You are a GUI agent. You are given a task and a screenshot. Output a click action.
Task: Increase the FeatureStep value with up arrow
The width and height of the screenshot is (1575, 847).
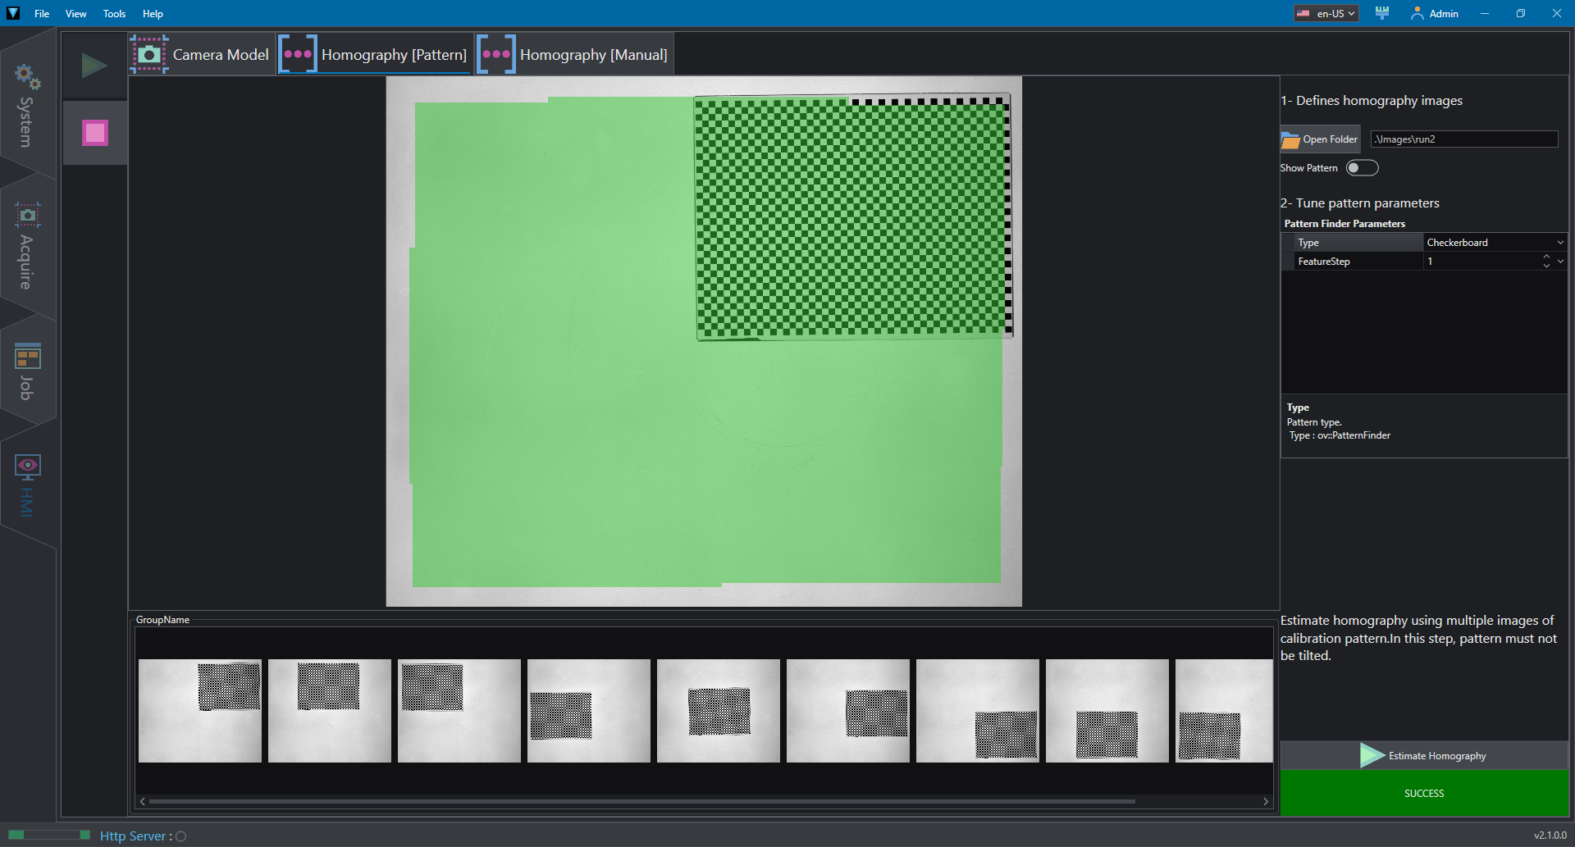[x=1546, y=257]
